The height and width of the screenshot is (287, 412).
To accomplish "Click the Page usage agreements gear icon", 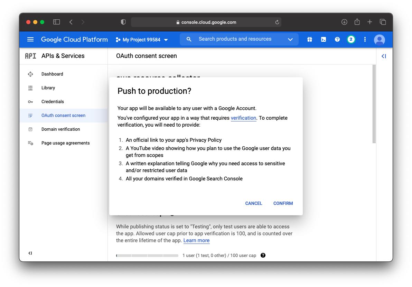I will [30, 143].
